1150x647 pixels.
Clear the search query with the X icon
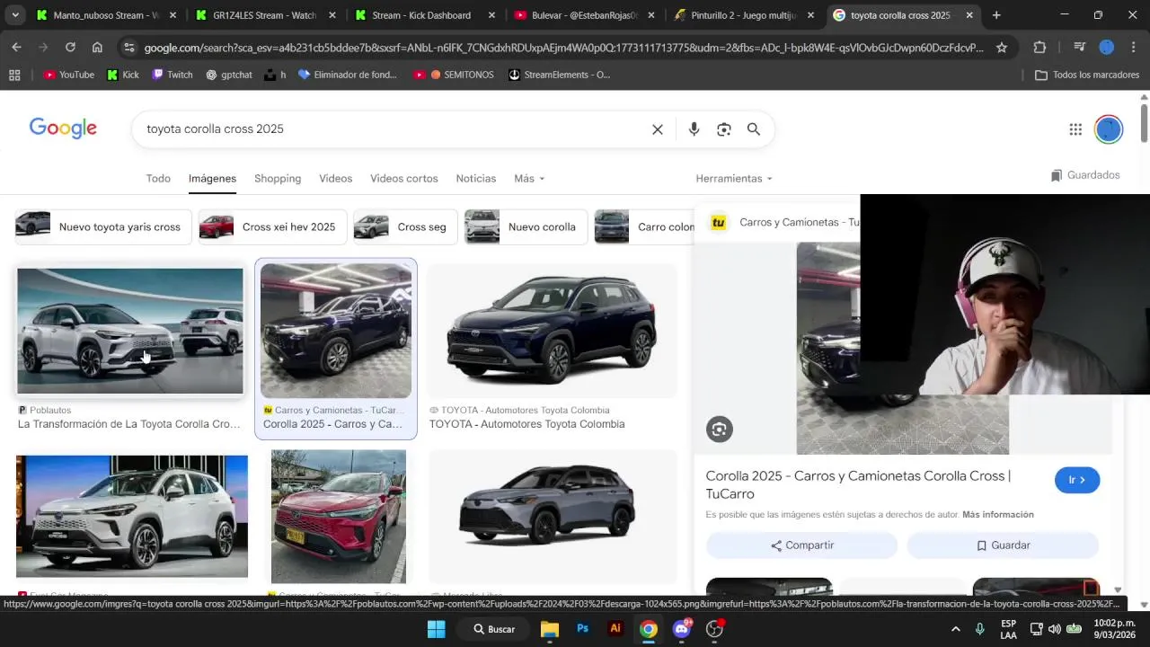[658, 129]
